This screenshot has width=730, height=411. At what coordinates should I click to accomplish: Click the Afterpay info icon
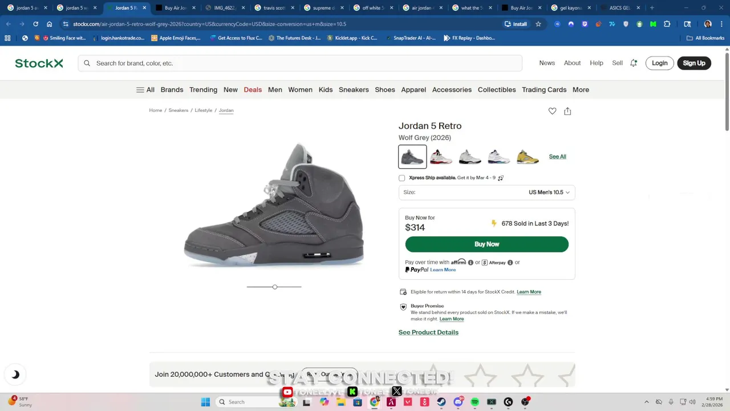[510, 263]
